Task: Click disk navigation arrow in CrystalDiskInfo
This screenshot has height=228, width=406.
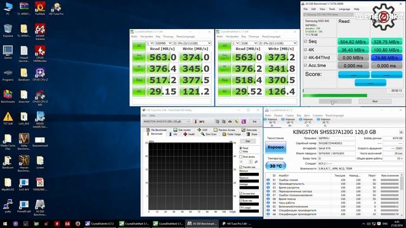Action: (401, 132)
